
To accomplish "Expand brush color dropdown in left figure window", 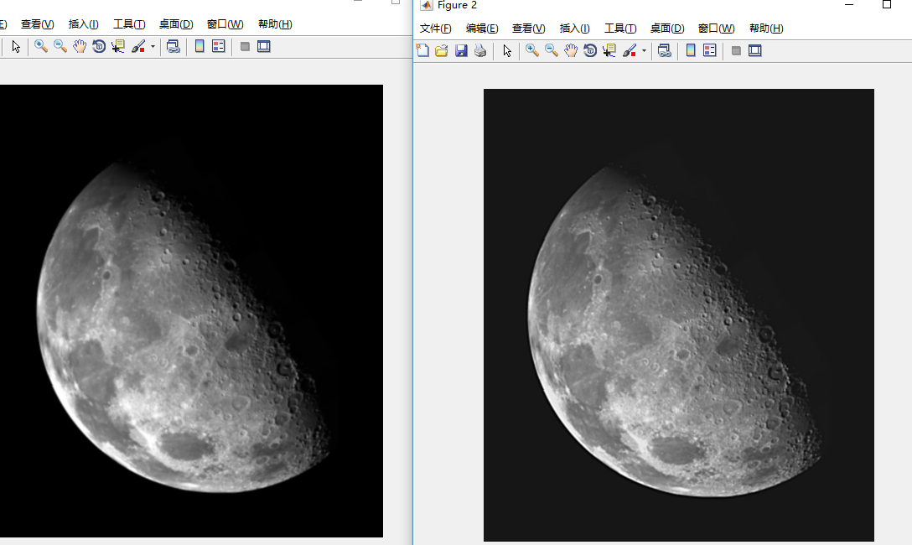I will [153, 47].
